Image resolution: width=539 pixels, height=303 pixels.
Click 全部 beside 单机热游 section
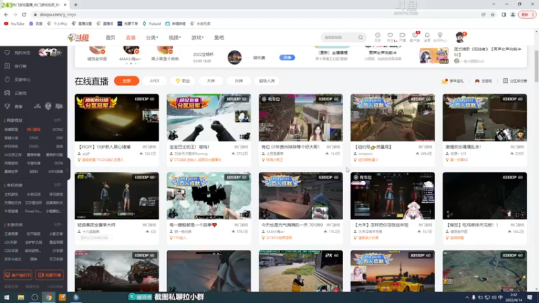coord(58,185)
